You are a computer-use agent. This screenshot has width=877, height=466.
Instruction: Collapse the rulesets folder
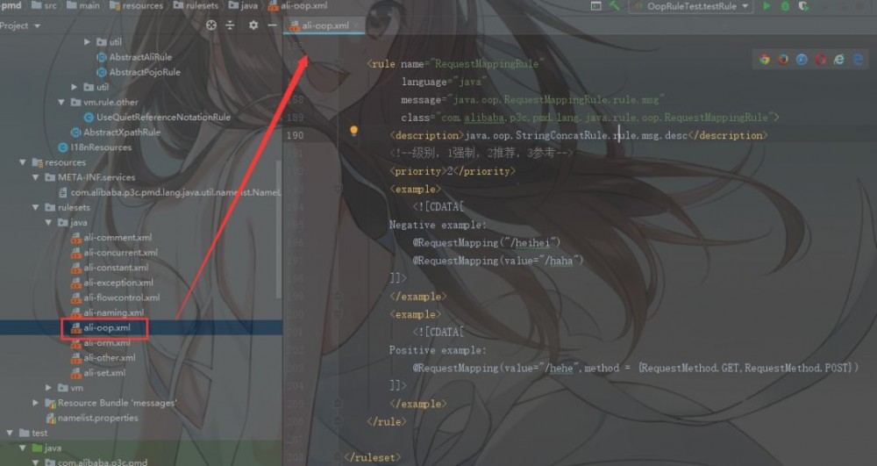35,207
